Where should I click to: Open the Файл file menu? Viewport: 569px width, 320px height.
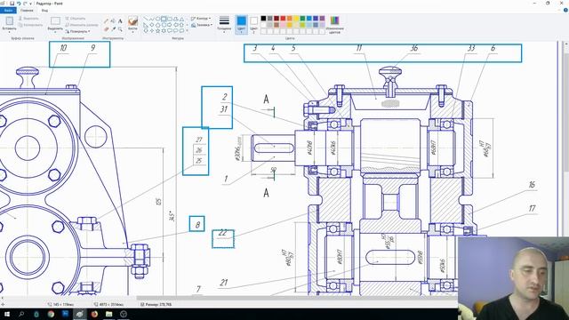click(x=8, y=10)
